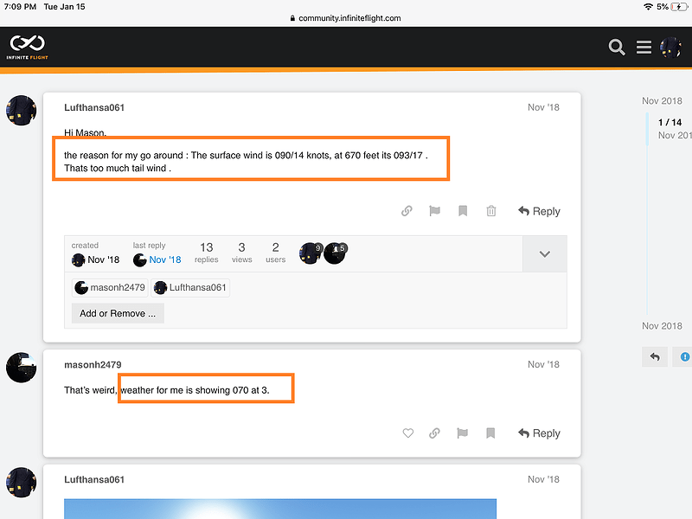Copy link of masonh2479's post
This screenshot has height=519, width=692.
click(x=435, y=433)
